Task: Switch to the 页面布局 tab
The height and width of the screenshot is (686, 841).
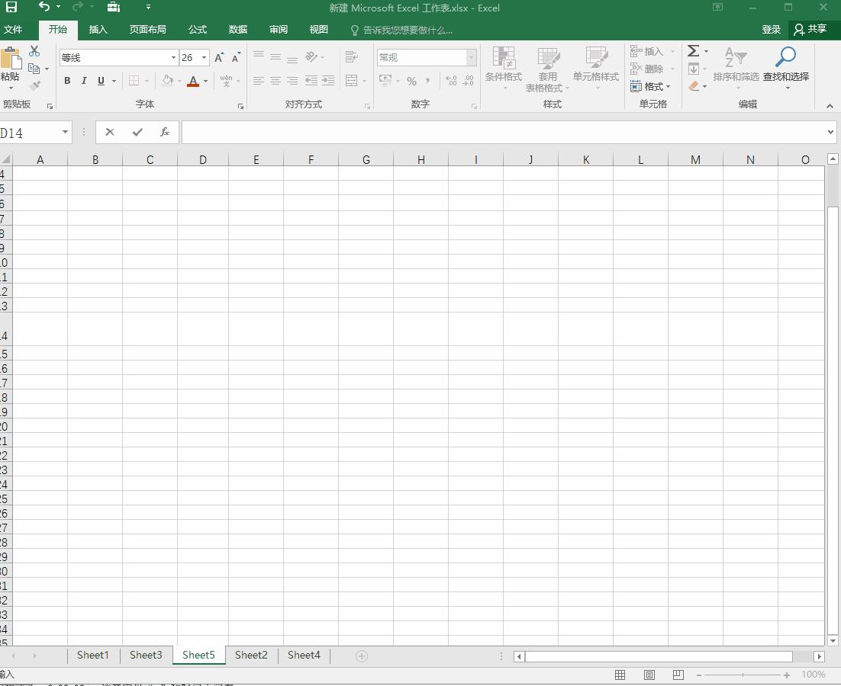Action: 147,30
